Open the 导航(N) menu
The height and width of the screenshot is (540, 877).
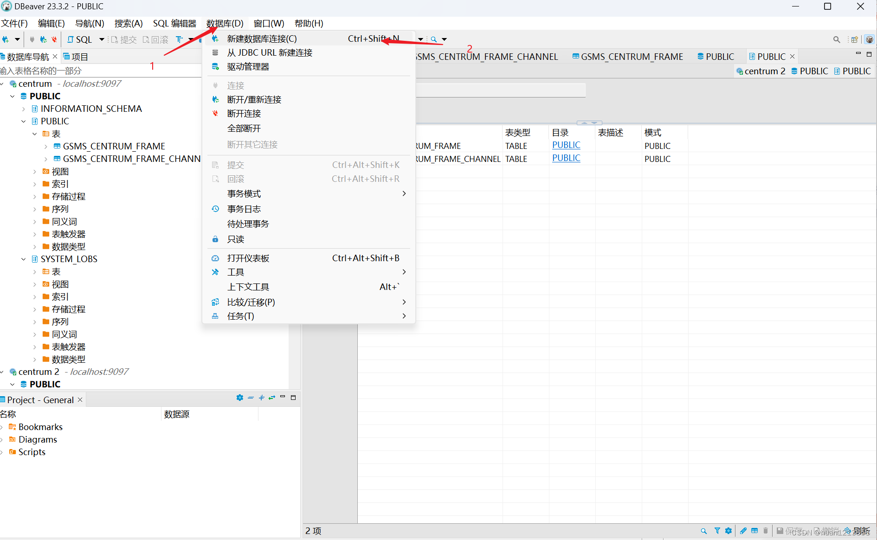click(90, 23)
